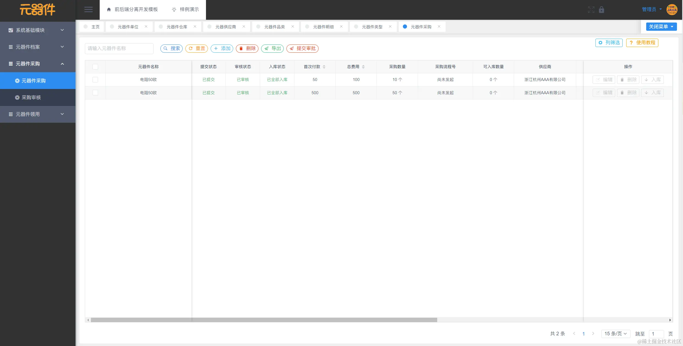Open the 15 条/页 page size dropdown
Image resolution: width=683 pixels, height=346 pixels.
click(615, 334)
